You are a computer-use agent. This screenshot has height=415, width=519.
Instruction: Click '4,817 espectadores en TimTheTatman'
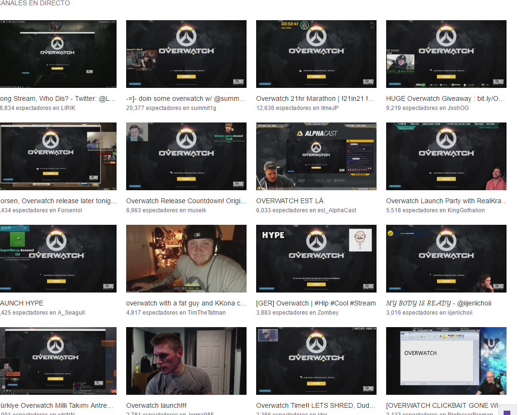pos(176,313)
